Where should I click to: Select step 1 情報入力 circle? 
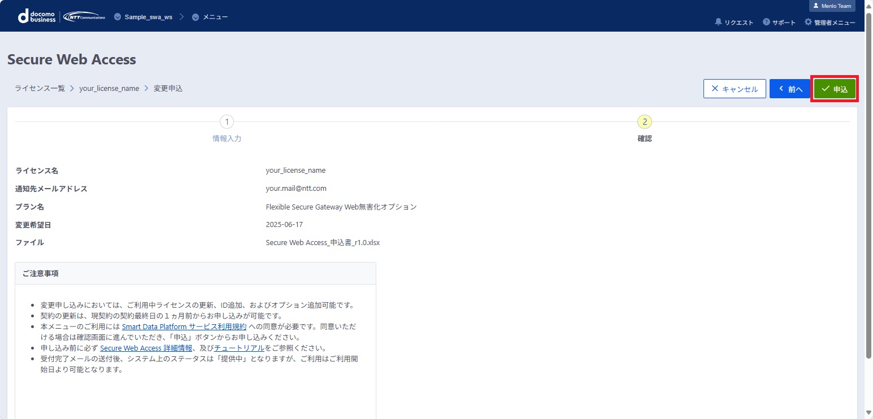point(227,121)
